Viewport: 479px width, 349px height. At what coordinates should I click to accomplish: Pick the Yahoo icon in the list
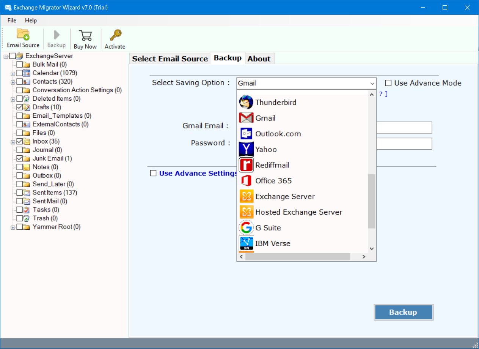[x=246, y=149]
